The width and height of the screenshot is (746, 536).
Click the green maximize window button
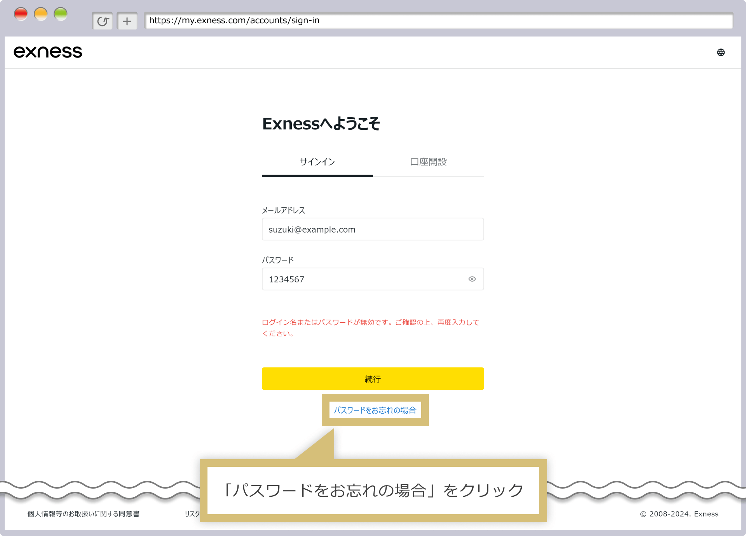click(61, 14)
